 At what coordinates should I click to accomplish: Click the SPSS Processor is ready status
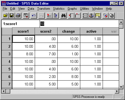point(92,97)
